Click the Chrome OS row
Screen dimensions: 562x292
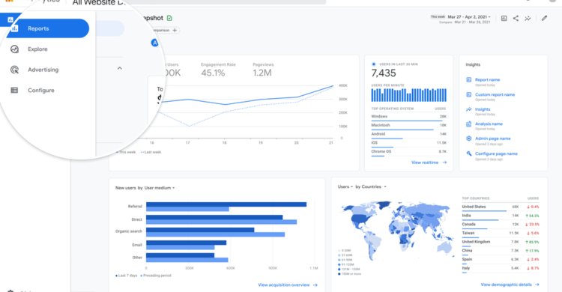(x=409, y=153)
